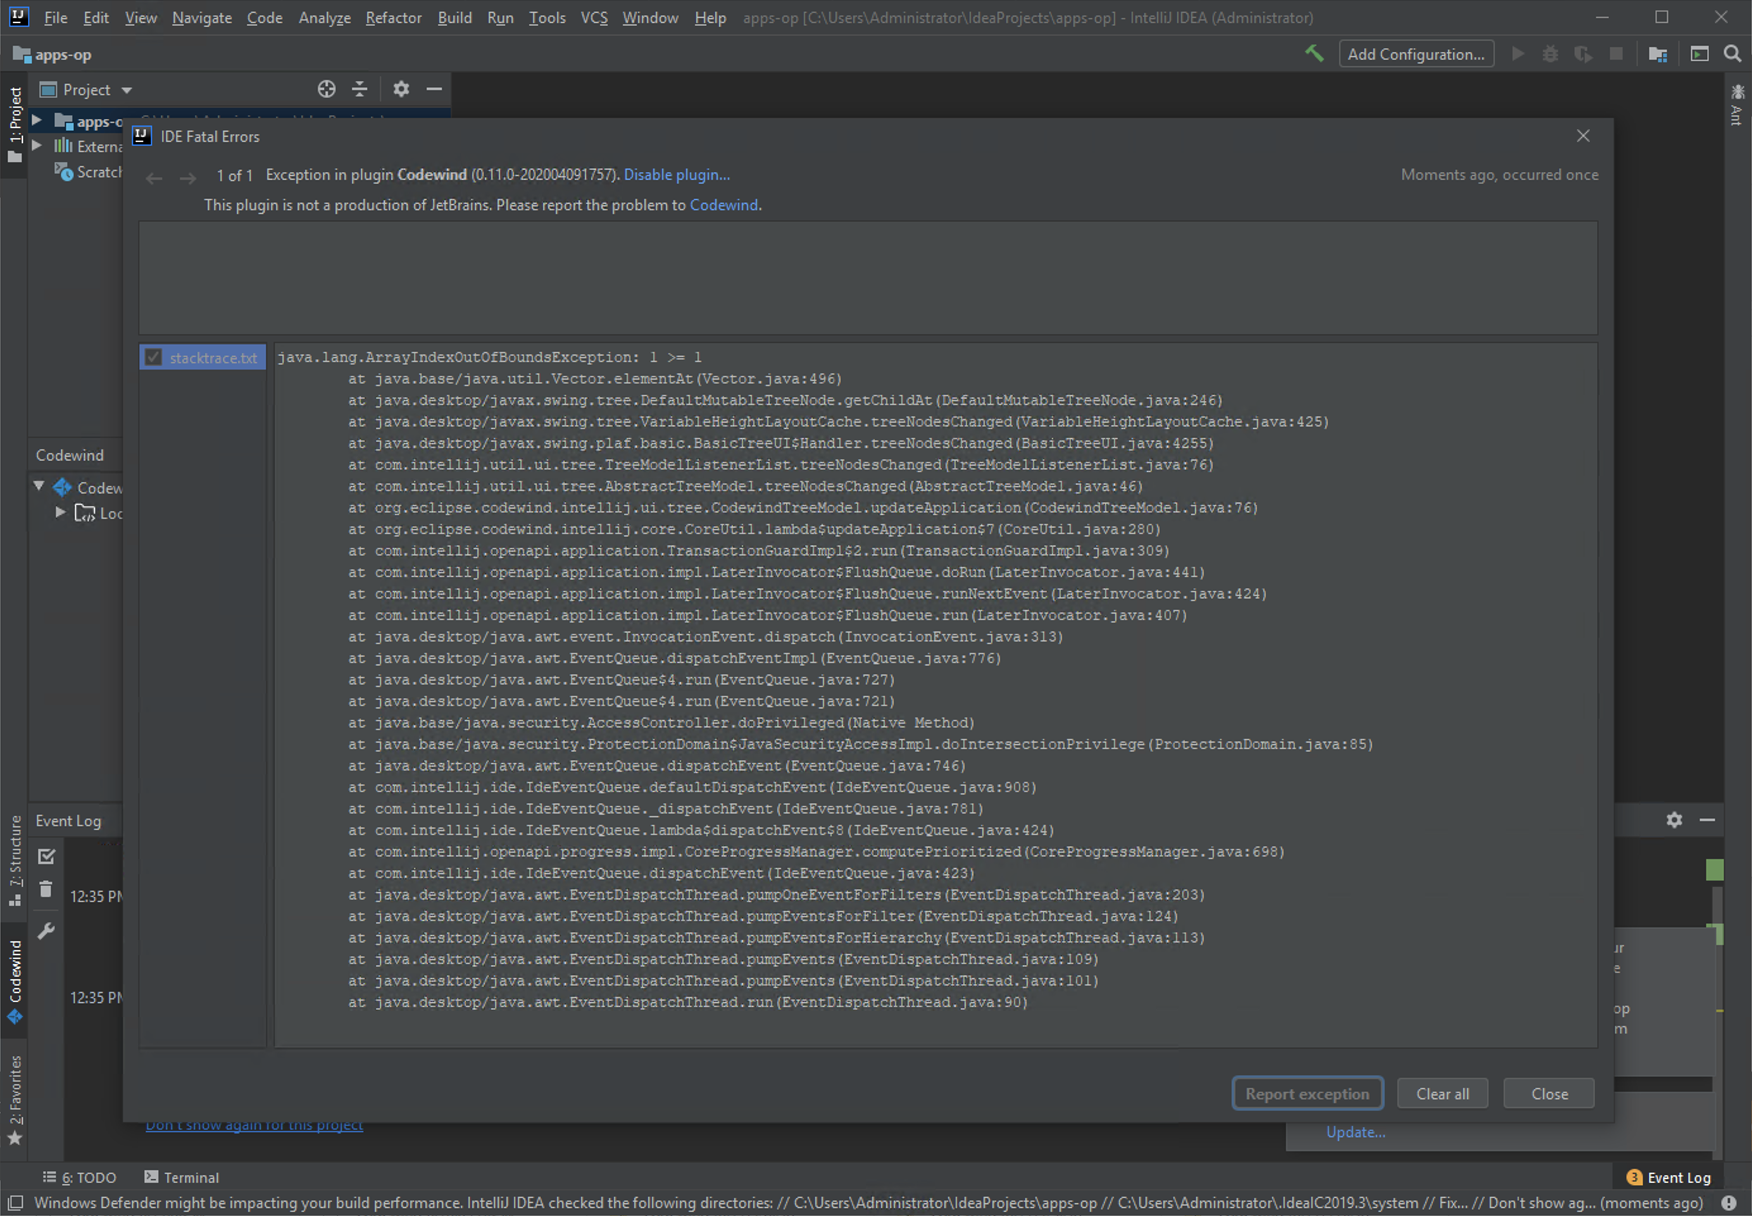Click the Run with Coverage icon
Image resolution: width=1752 pixels, height=1216 pixels.
coord(1583,53)
